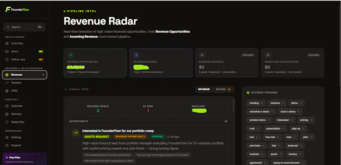The image size is (341, 165).
Task: Switch to the Review tab
Action: click(223, 89)
